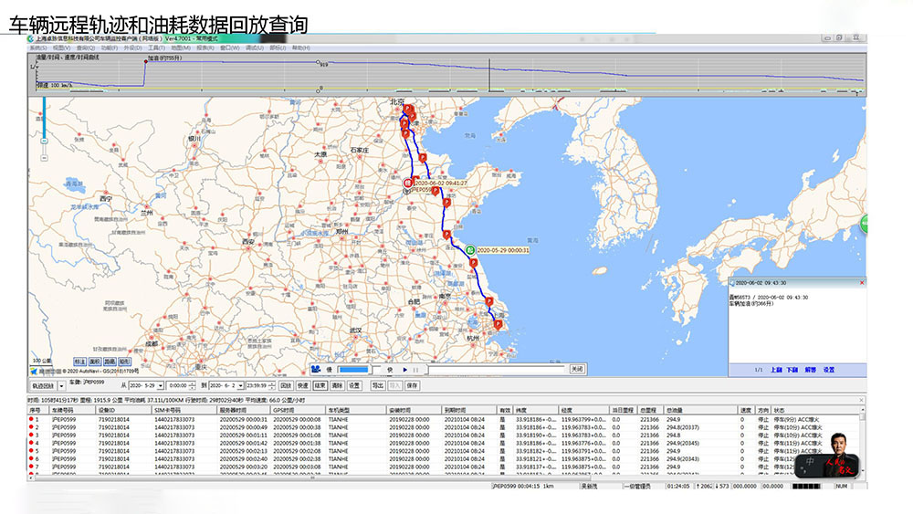
Task: Click the 设置 button in the replay toolbar
Action: (x=354, y=385)
